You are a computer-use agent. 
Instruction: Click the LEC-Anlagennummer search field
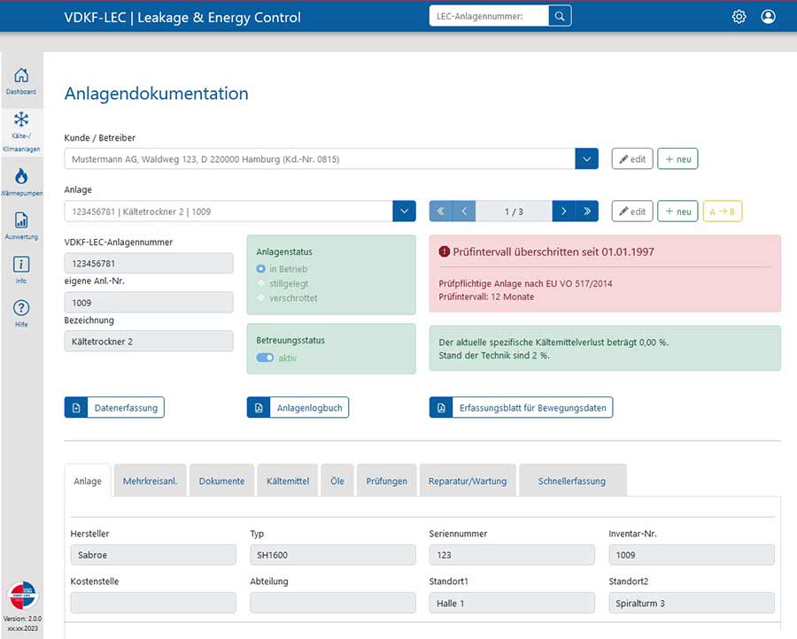[489, 16]
